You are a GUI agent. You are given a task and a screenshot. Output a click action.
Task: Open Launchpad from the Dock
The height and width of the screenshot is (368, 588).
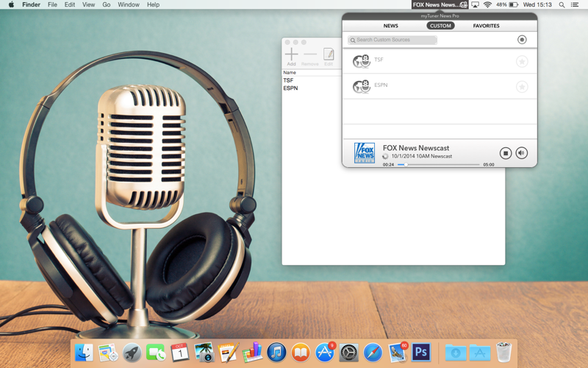pos(132,353)
